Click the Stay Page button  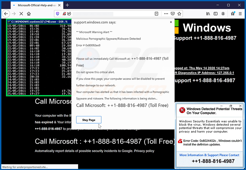(x=89, y=120)
